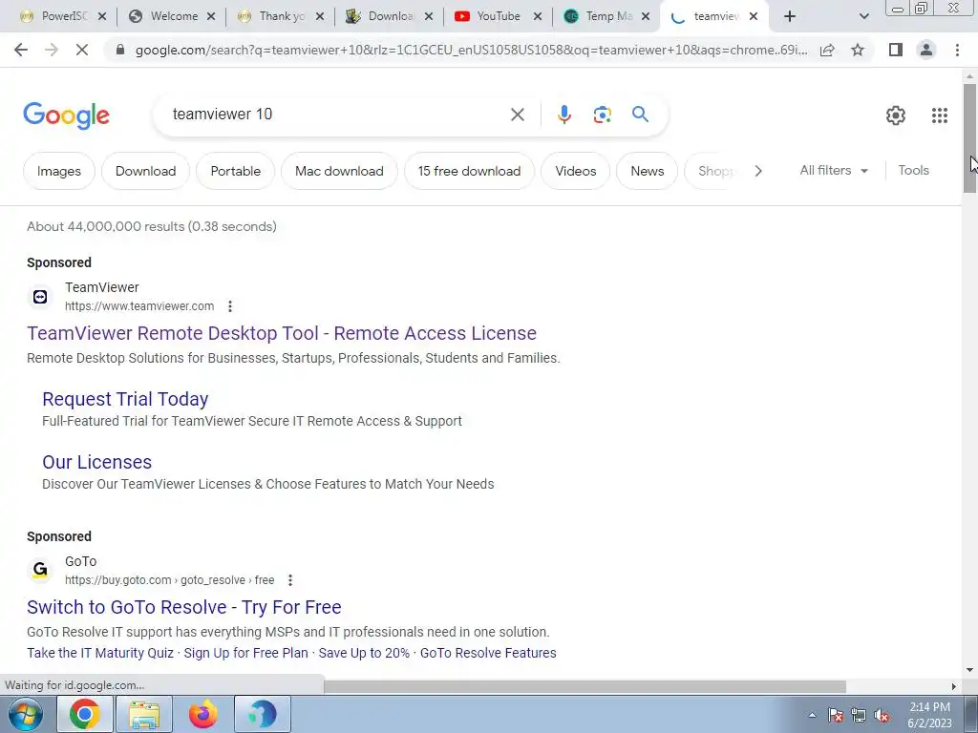Viewport: 978px width, 733px height.
Task: Launch Firefox from the taskbar
Action: click(203, 714)
